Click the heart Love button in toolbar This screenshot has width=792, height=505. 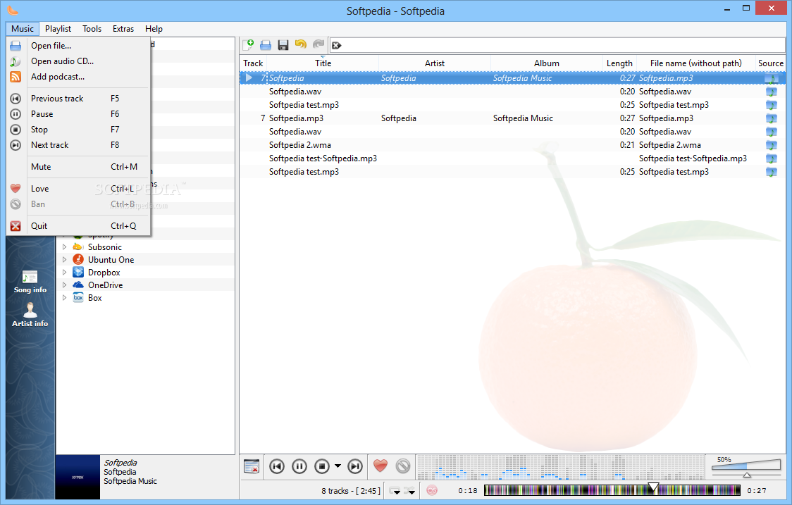[x=380, y=466]
